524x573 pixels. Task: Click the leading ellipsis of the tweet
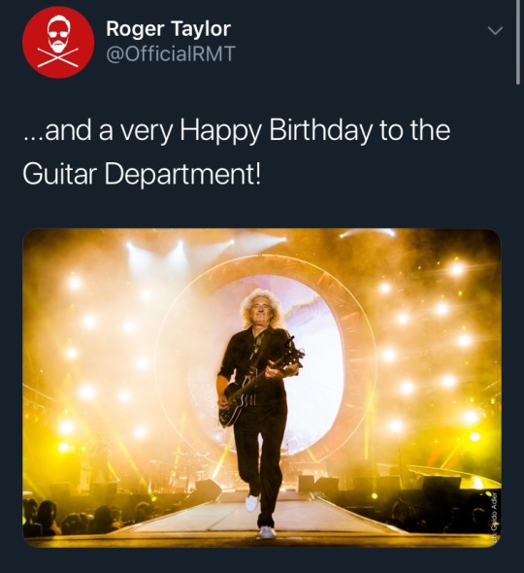click(33, 137)
